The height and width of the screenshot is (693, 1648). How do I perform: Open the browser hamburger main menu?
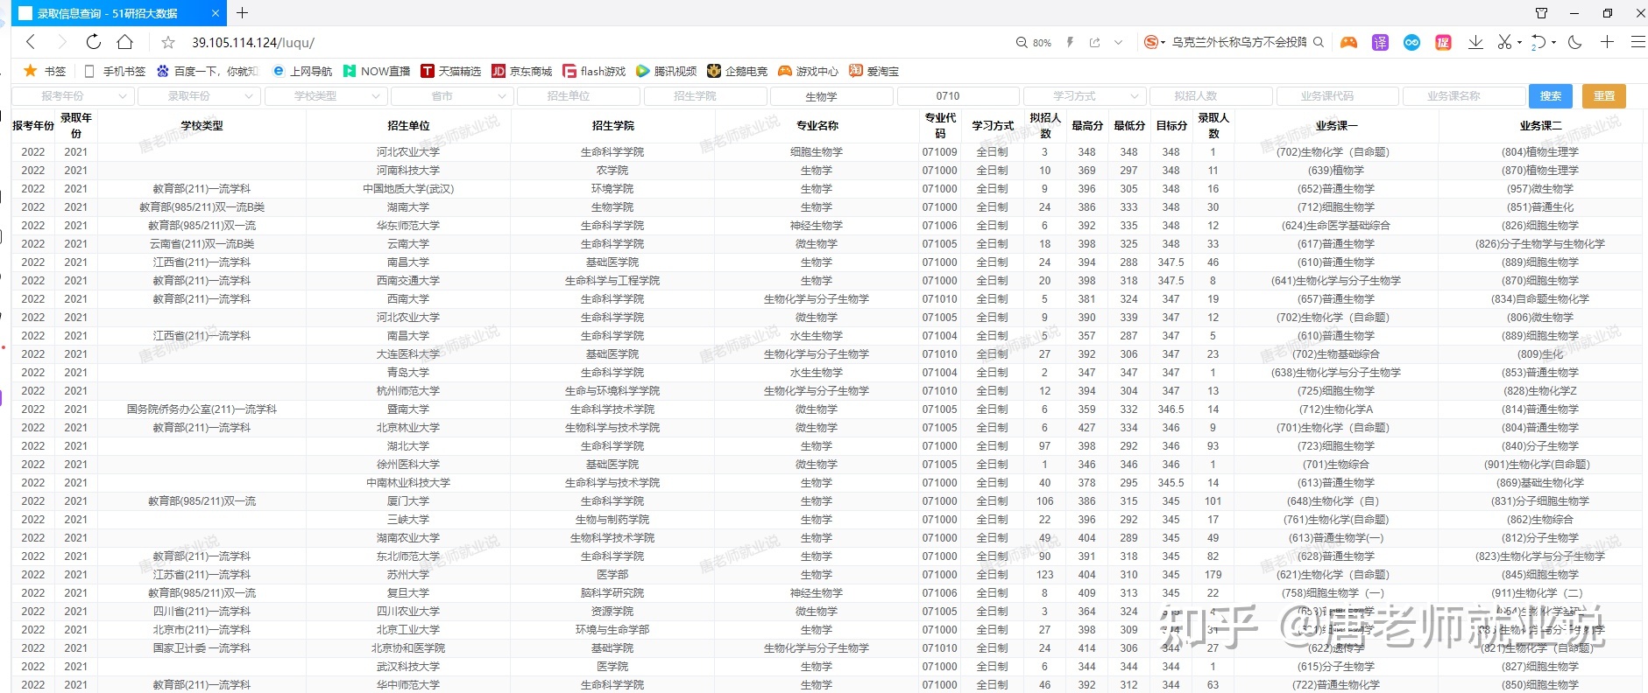click(x=1637, y=42)
